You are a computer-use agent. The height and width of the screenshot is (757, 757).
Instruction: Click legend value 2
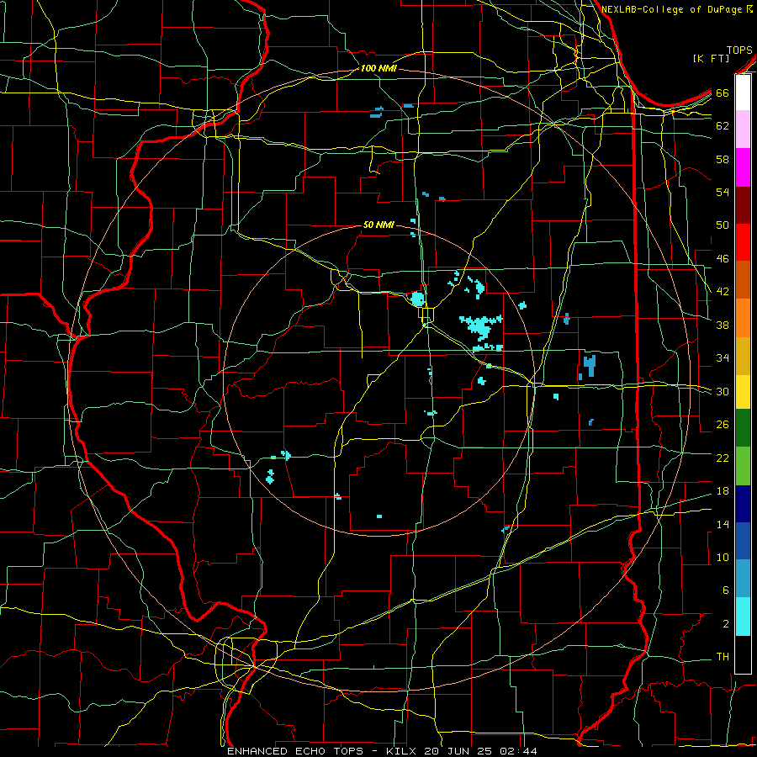[725, 624]
